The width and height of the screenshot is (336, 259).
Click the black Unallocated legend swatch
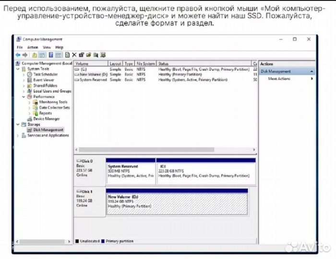click(x=77, y=241)
